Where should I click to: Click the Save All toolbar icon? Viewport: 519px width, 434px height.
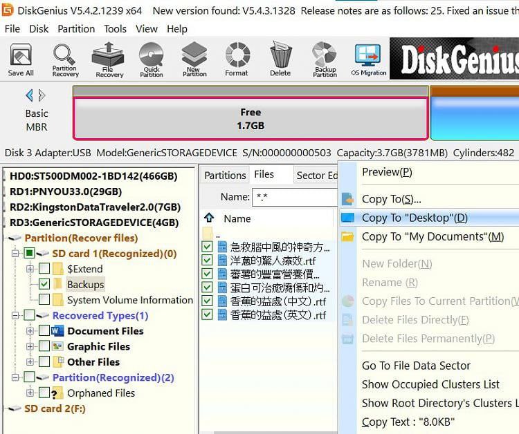coord(21,59)
